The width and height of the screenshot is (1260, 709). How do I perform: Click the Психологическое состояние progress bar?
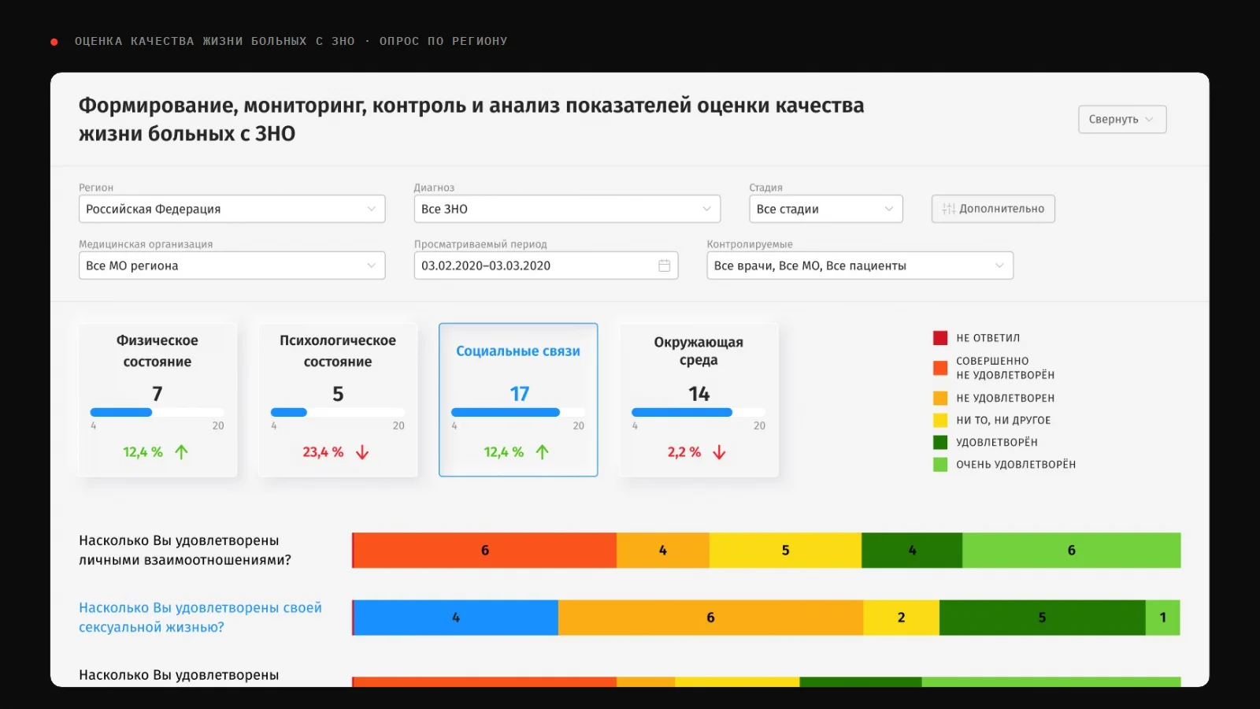(338, 412)
